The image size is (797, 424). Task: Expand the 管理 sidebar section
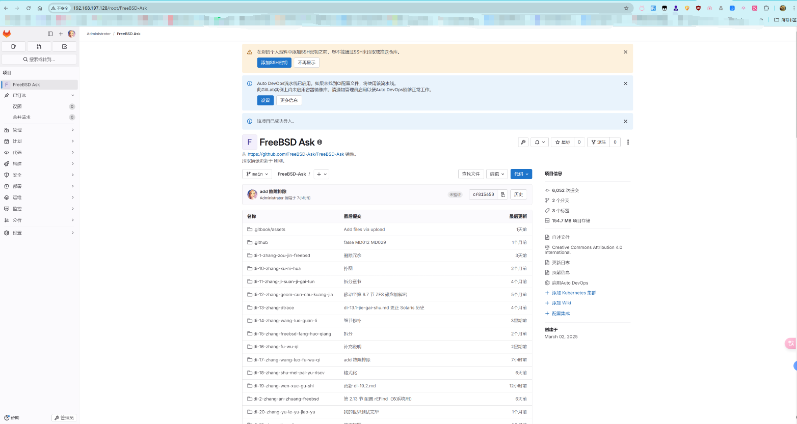pos(39,130)
